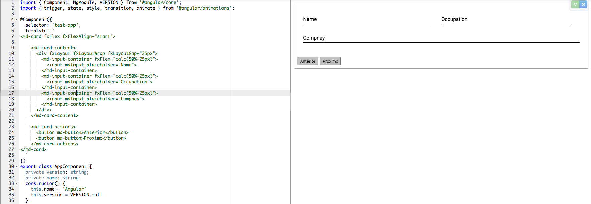Refresh the preview with the green reload icon
591x204 pixels.
tap(575, 4)
